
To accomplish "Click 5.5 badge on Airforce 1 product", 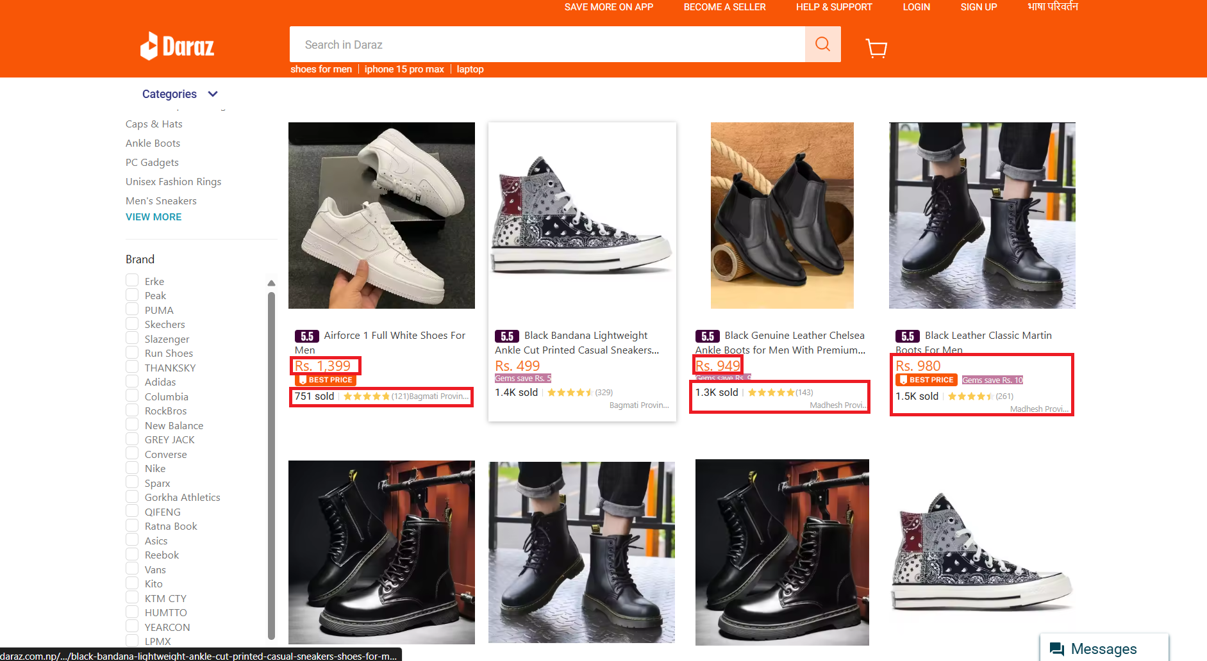I will (x=307, y=336).
